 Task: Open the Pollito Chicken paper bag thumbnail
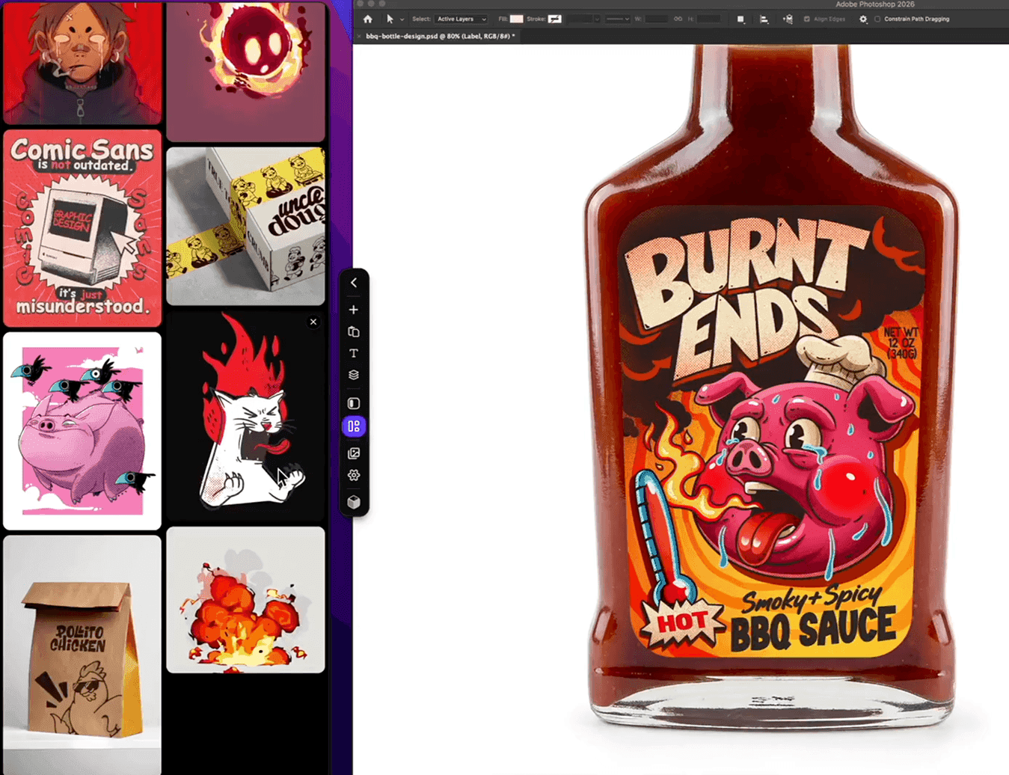pos(82,655)
